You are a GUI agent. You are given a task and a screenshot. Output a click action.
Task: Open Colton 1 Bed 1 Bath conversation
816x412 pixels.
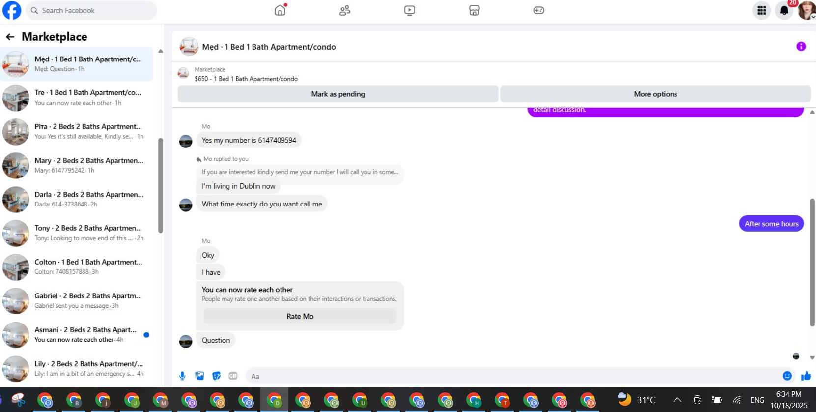pos(77,267)
